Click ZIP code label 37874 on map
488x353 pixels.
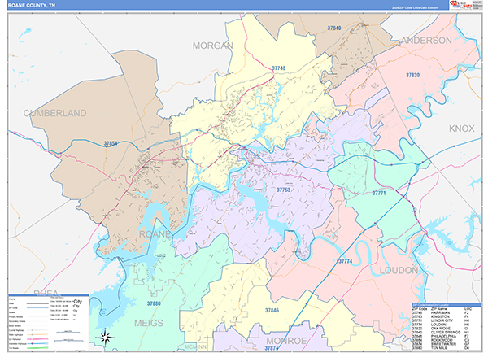click(272, 348)
